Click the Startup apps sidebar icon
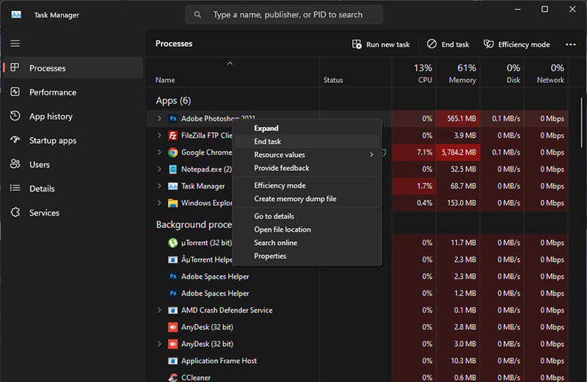This screenshot has height=382, width=587. [x=15, y=140]
